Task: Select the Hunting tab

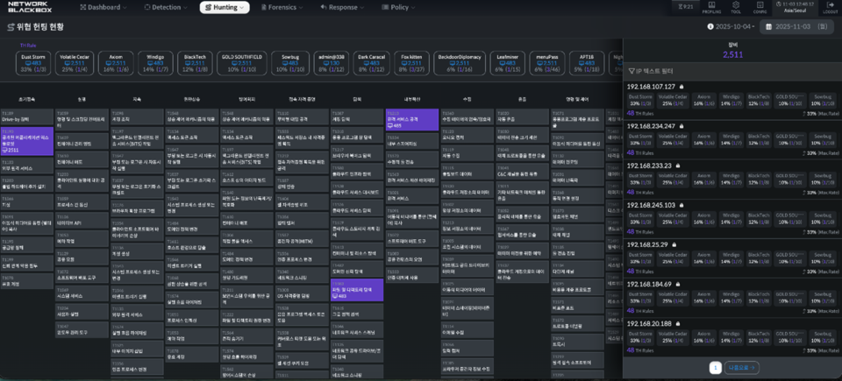Action: tap(224, 7)
